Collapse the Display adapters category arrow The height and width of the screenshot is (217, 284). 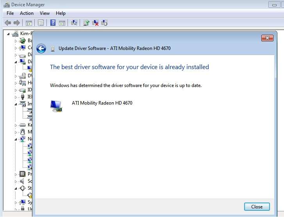(16, 62)
